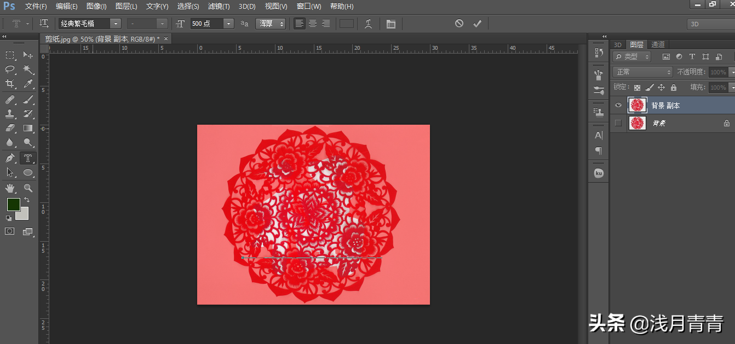Commit text edit with checkmark
The height and width of the screenshot is (344, 735).
click(477, 24)
